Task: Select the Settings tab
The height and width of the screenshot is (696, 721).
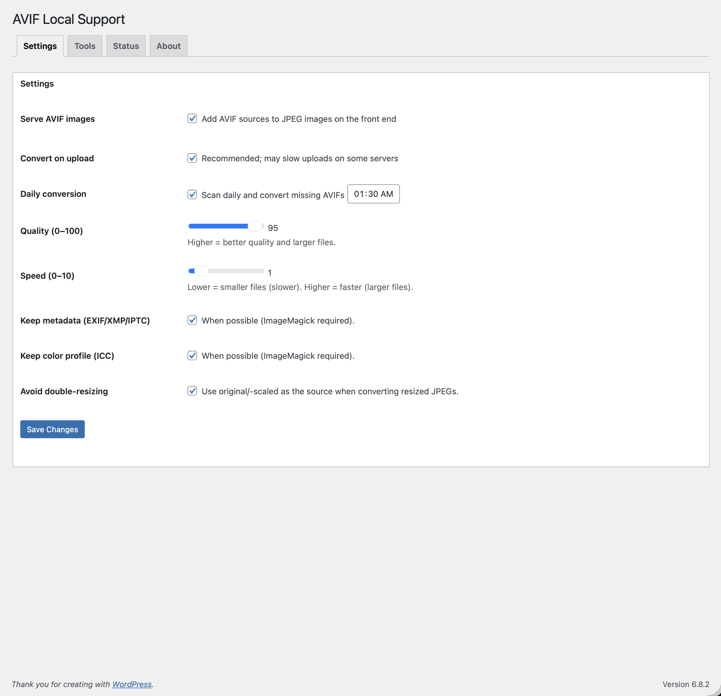Action: 40,46
